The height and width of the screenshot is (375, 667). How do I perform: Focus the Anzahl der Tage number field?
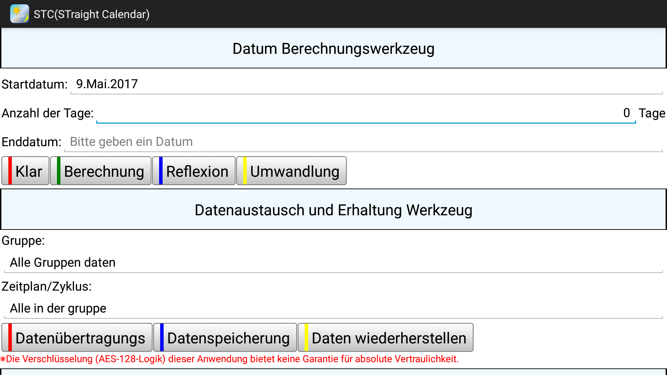coord(365,113)
